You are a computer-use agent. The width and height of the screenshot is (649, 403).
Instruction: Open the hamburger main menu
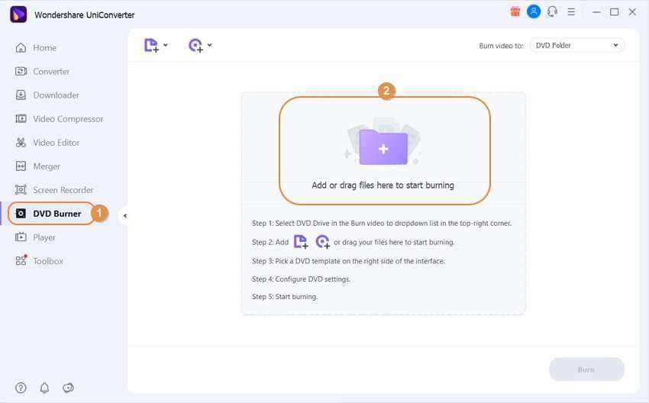pyautogui.click(x=571, y=12)
